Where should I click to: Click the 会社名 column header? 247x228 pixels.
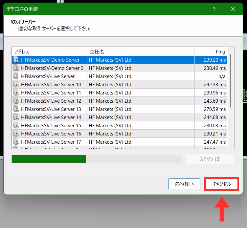(141, 52)
